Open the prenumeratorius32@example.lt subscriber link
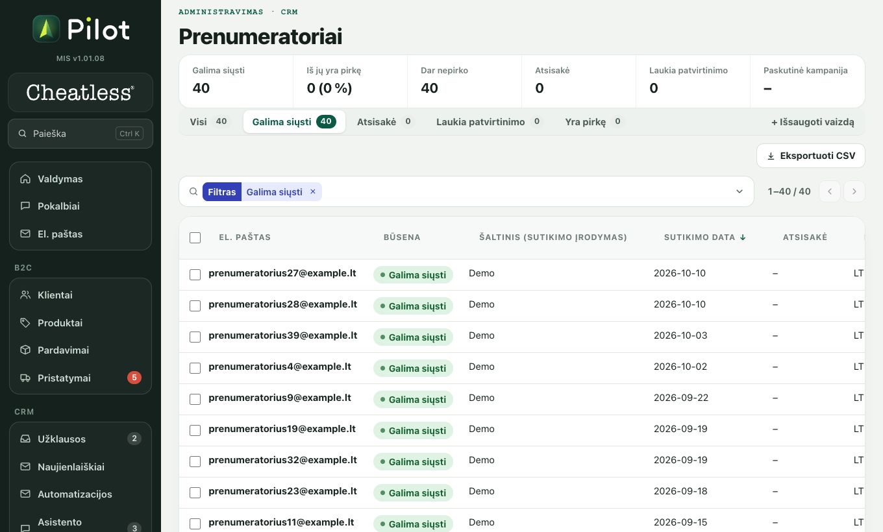 [282, 460]
